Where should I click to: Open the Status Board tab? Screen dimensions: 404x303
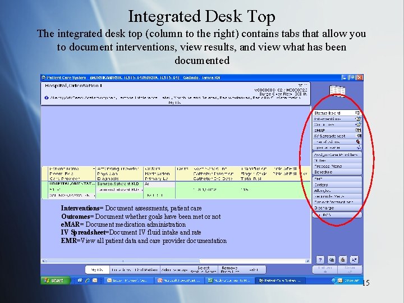point(337,113)
